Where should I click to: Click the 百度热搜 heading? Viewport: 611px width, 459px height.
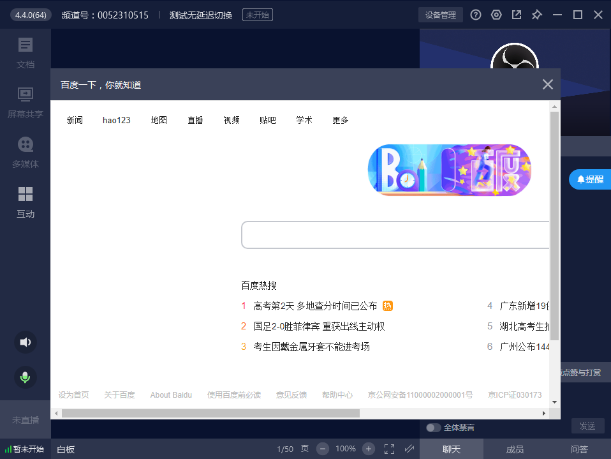[x=259, y=285]
